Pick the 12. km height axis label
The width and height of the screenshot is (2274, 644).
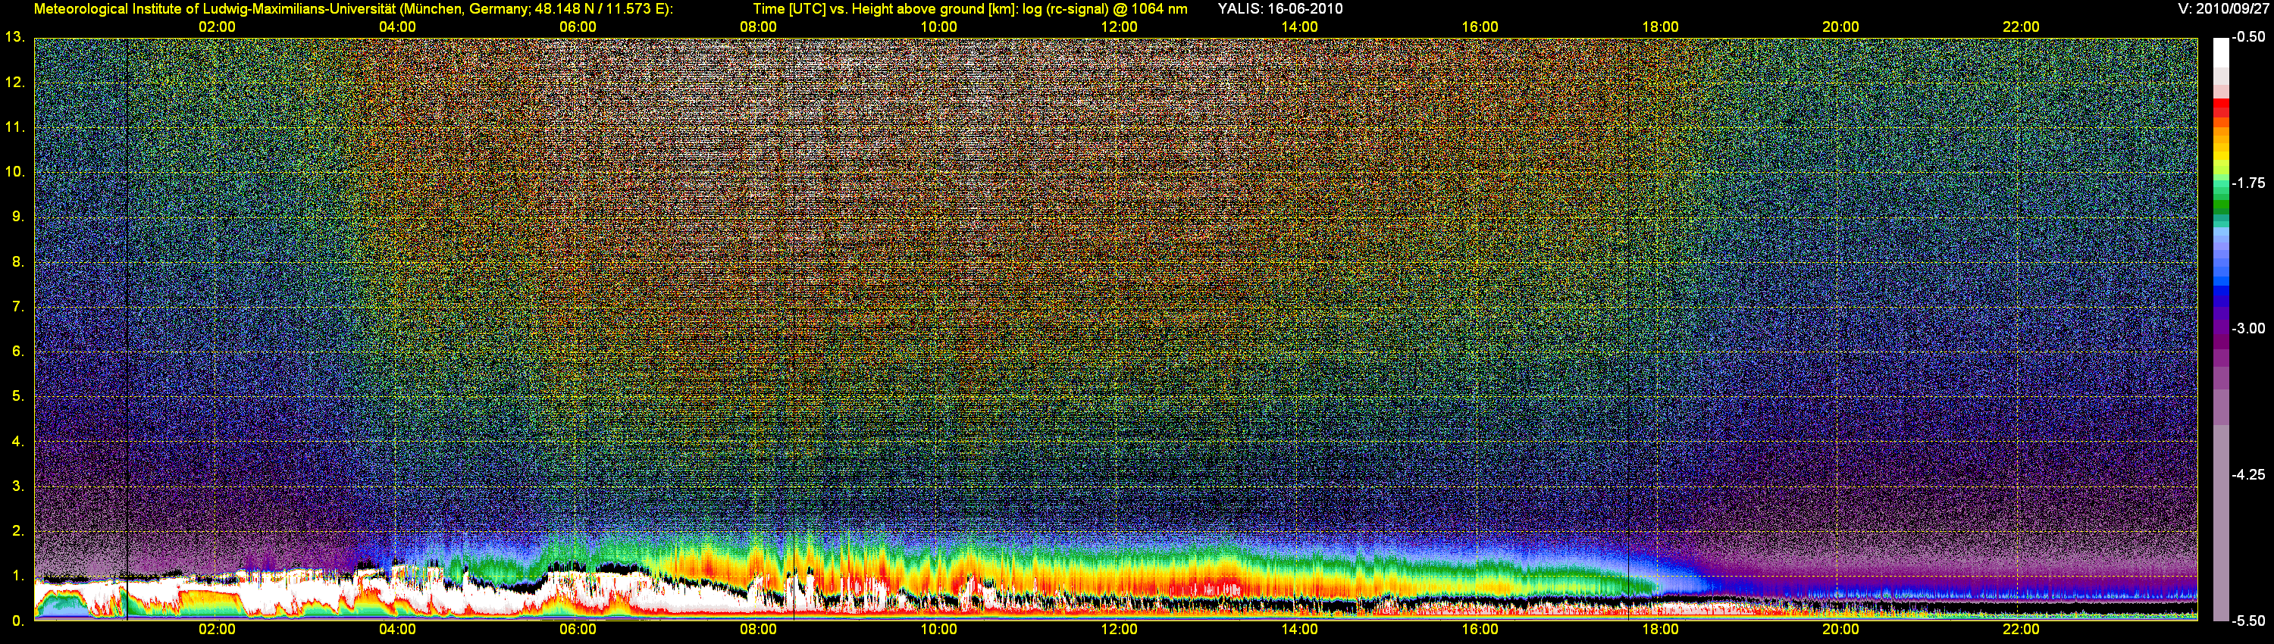pyautogui.click(x=15, y=82)
